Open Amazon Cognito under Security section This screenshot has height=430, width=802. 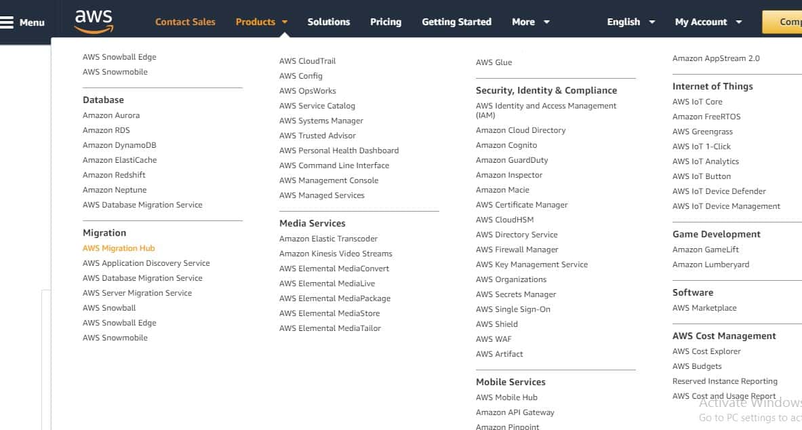point(506,144)
